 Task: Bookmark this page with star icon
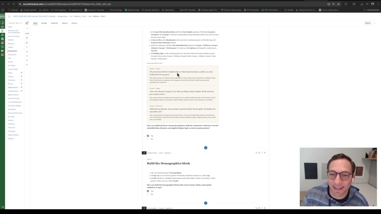(338, 4)
